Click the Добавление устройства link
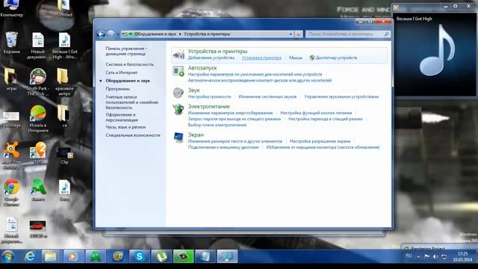The height and width of the screenshot is (269, 478). [211, 58]
